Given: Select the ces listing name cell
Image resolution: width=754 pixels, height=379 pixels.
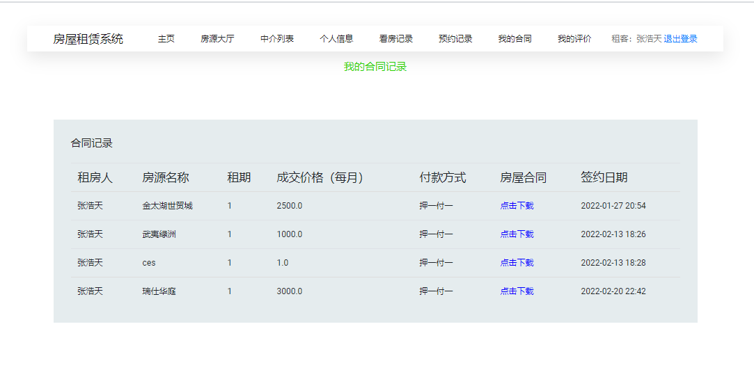Looking at the screenshot, I should (x=149, y=263).
